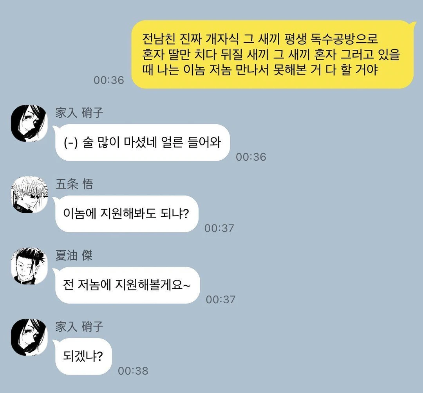Click the 00:38 timestamp after the 되겠냐? message
The height and width of the screenshot is (393, 423).
tap(133, 371)
